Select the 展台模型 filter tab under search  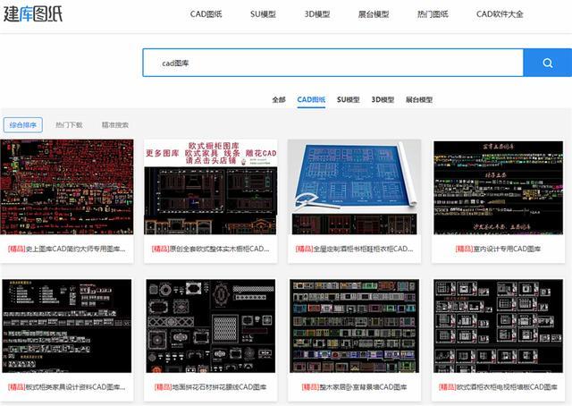pyautogui.click(x=419, y=99)
